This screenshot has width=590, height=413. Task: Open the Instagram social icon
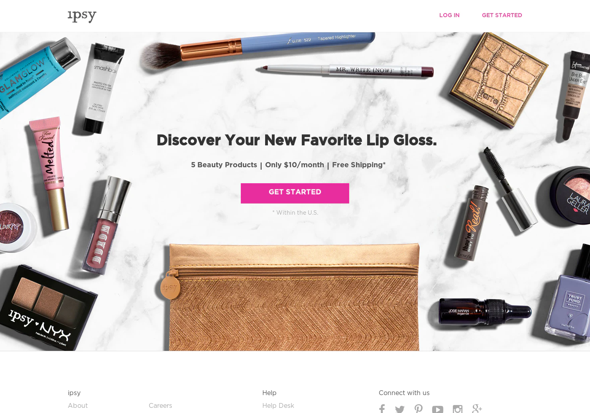458,409
